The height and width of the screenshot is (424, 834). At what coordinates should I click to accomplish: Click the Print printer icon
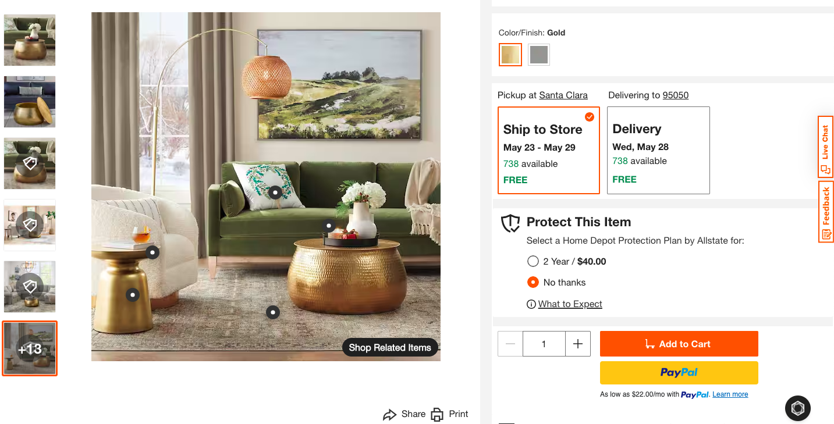pyautogui.click(x=437, y=414)
